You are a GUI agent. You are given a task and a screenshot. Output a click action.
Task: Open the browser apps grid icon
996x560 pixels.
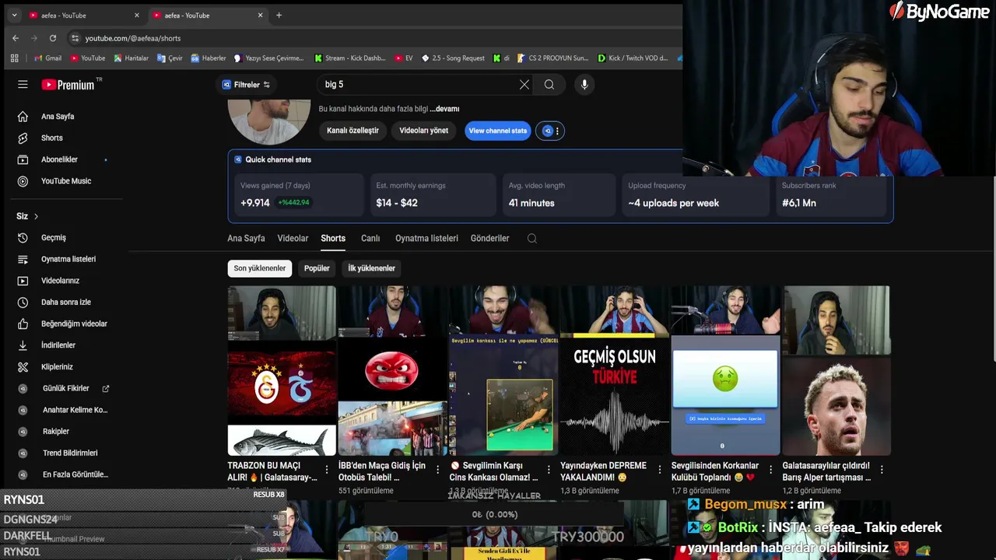point(14,58)
